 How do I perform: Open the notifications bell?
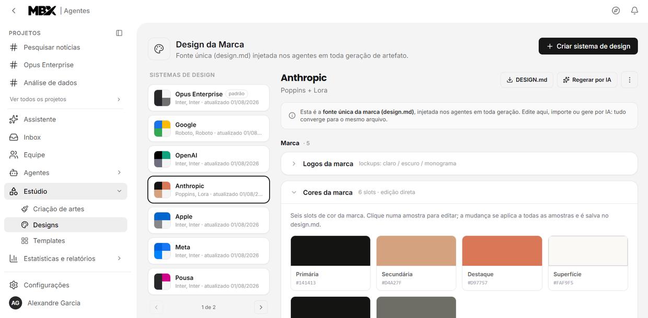click(x=634, y=10)
